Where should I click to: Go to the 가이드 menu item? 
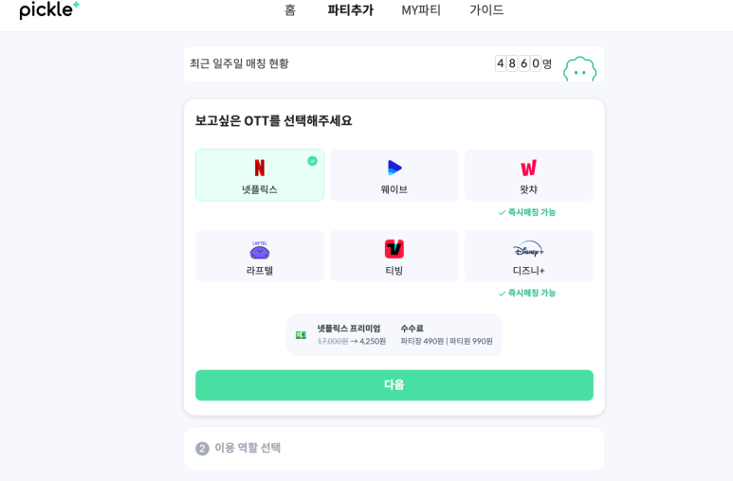[x=486, y=10]
